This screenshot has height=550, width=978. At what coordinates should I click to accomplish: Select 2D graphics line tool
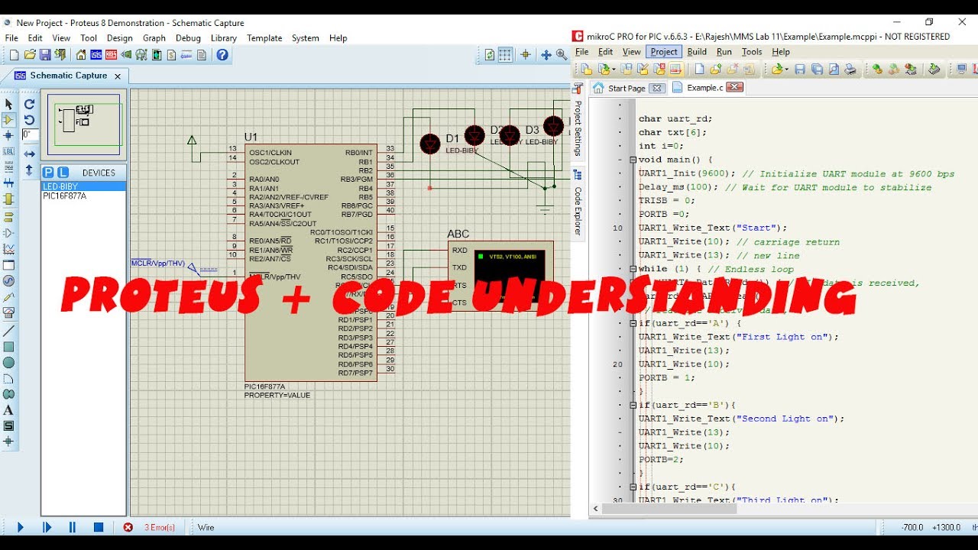(8, 331)
